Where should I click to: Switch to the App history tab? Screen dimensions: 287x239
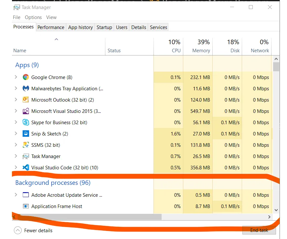(x=80, y=27)
